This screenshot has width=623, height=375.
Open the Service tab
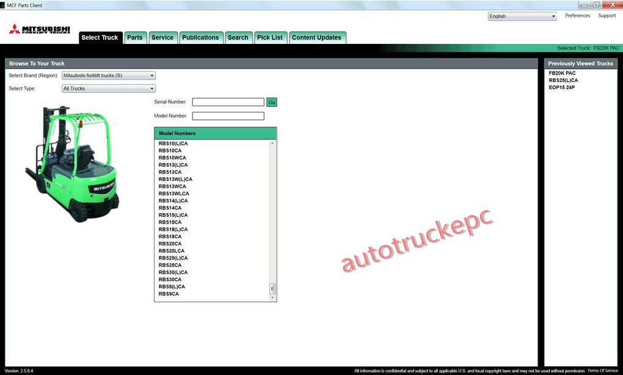[x=162, y=37]
